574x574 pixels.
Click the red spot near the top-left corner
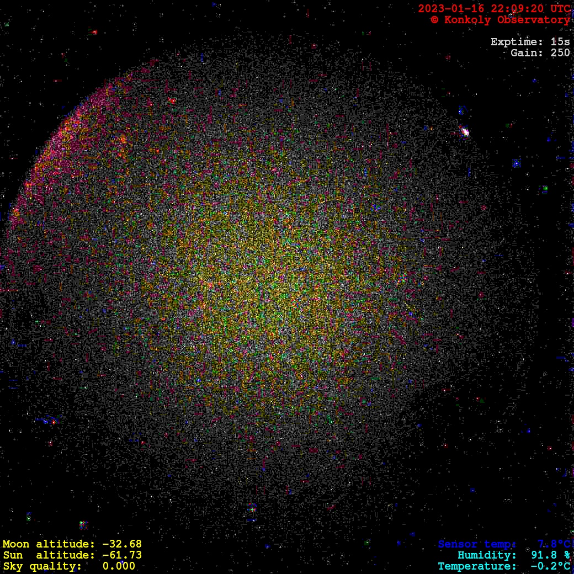pos(94,33)
